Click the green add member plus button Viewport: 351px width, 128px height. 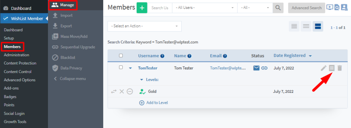(142, 8)
